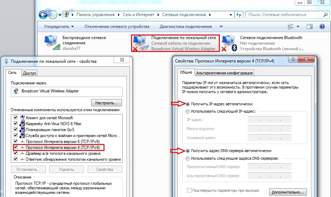Select Подключение по локальной сети adapter icon
The height and width of the screenshot is (197, 331).
tap(141, 43)
